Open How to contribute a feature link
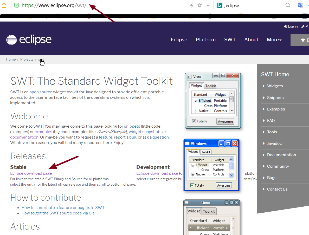Viewport: 309px width, 235px height. pos(63,208)
